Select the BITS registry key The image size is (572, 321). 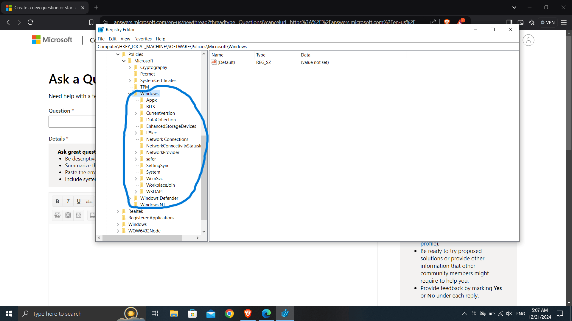[150, 107]
